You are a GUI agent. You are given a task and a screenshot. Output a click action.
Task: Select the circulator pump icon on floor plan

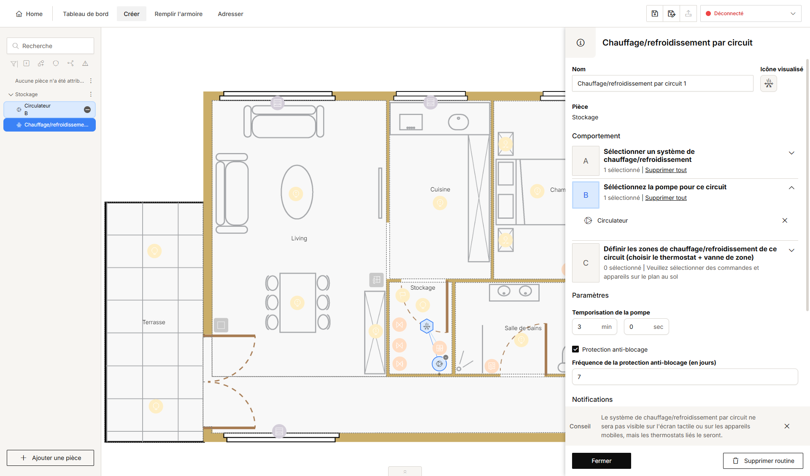coord(439,363)
